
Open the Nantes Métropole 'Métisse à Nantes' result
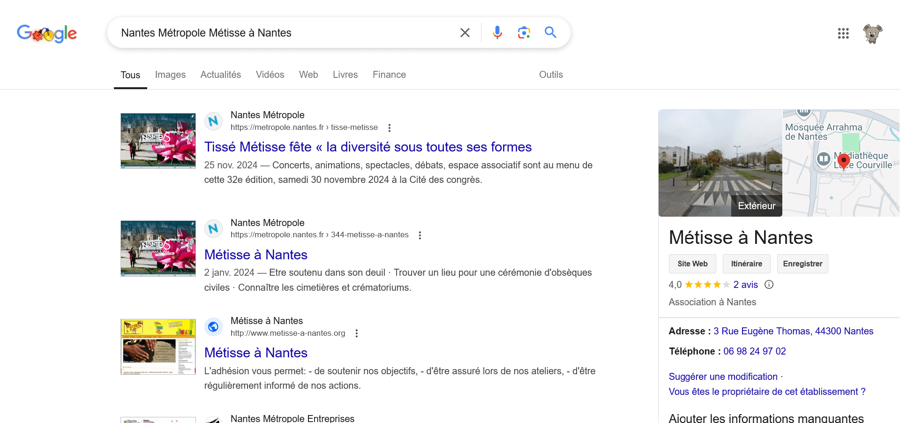pos(256,255)
